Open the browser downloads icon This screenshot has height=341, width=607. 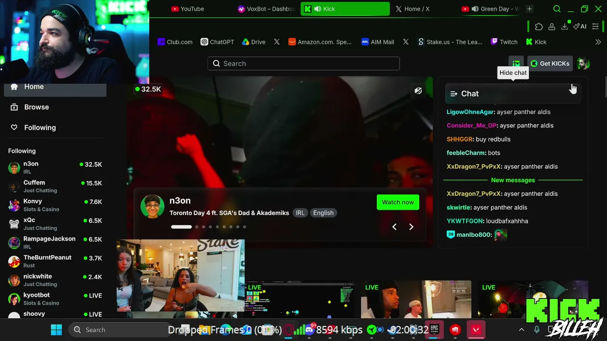coord(564,27)
